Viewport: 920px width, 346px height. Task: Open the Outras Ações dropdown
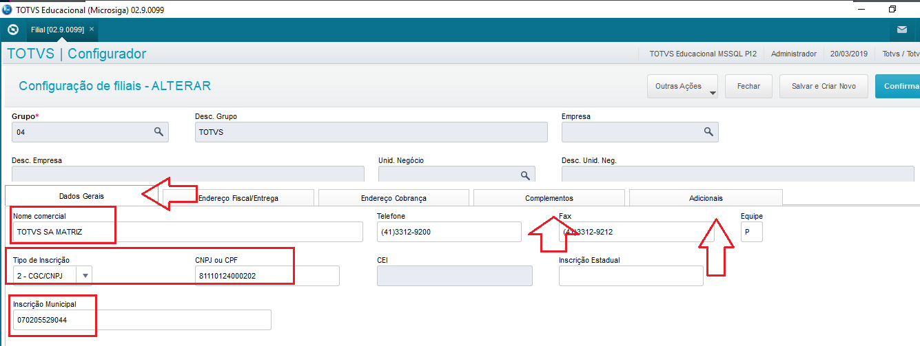[x=682, y=87]
